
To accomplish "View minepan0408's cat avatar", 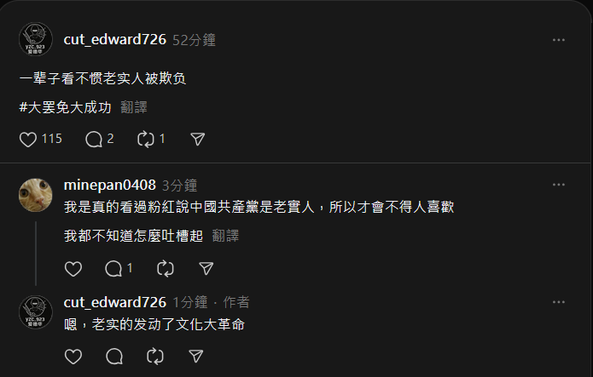I will (x=36, y=195).
